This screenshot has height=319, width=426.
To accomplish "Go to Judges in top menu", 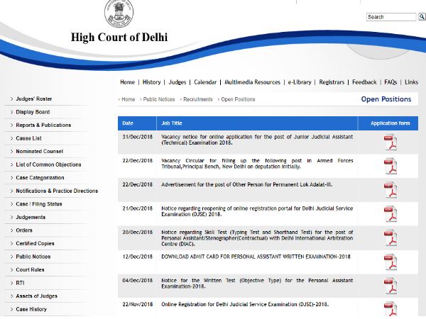I will [177, 82].
